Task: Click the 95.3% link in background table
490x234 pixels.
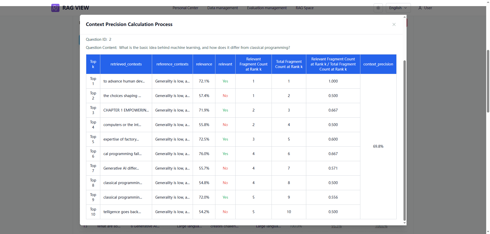Action: point(336,226)
